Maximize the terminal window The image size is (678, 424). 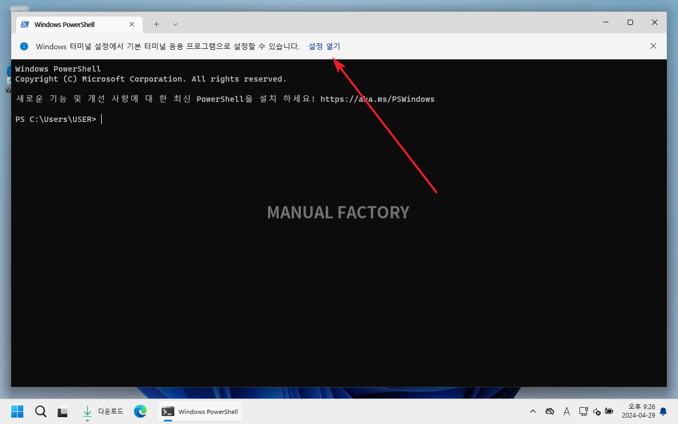point(630,22)
